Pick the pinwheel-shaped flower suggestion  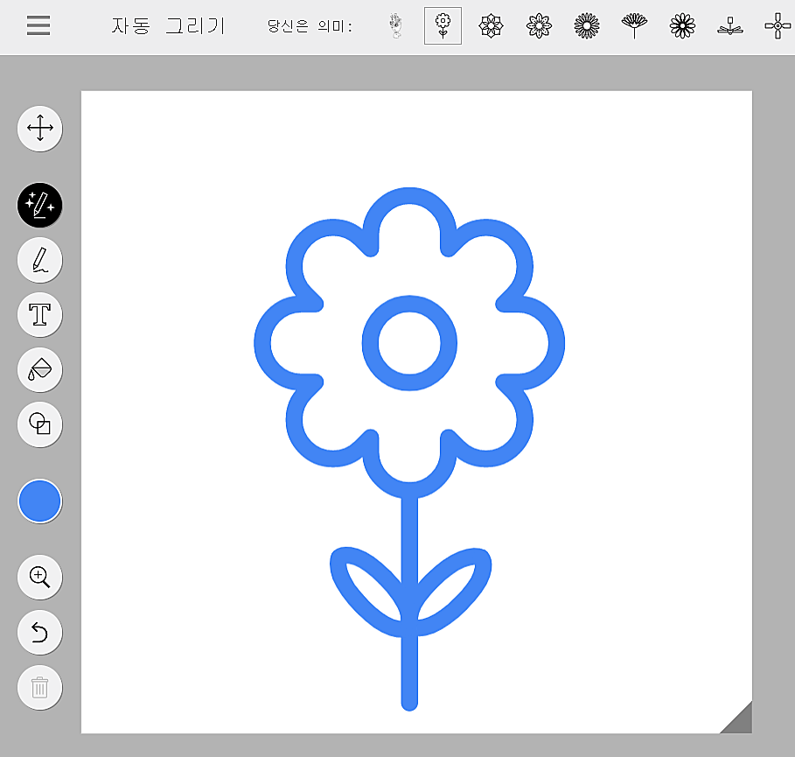(x=777, y=25)
